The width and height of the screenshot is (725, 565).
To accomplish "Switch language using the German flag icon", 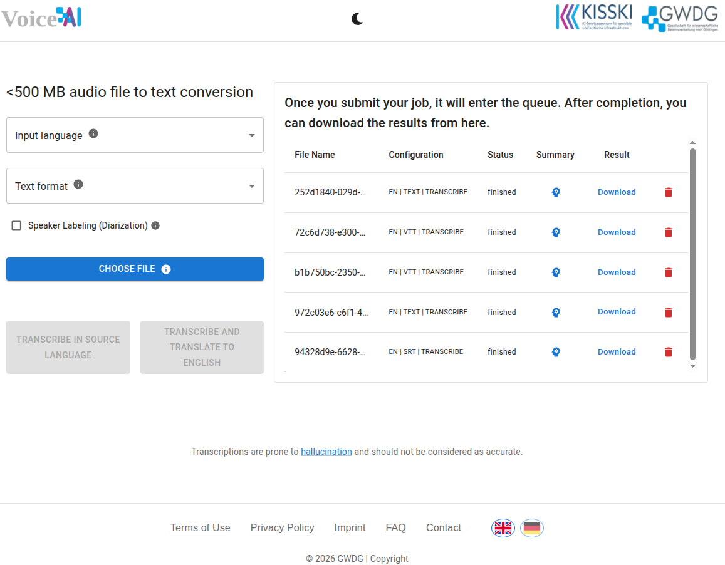I will tap(531, 527).
